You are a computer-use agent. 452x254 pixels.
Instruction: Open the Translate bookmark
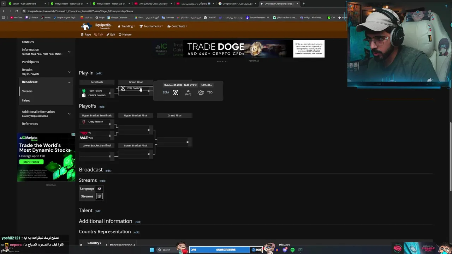[x=168, y=17]
